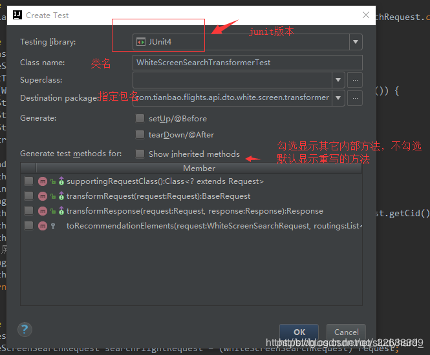Click the Destination package text field
This screenshot has height=355, width=430.
pyautogui.click(x=233, y=97)
